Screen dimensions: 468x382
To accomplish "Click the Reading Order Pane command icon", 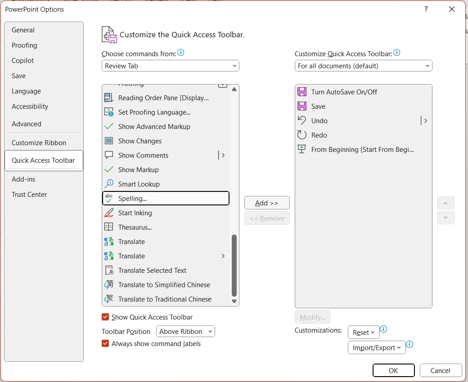I will click(x=108, y=98).
